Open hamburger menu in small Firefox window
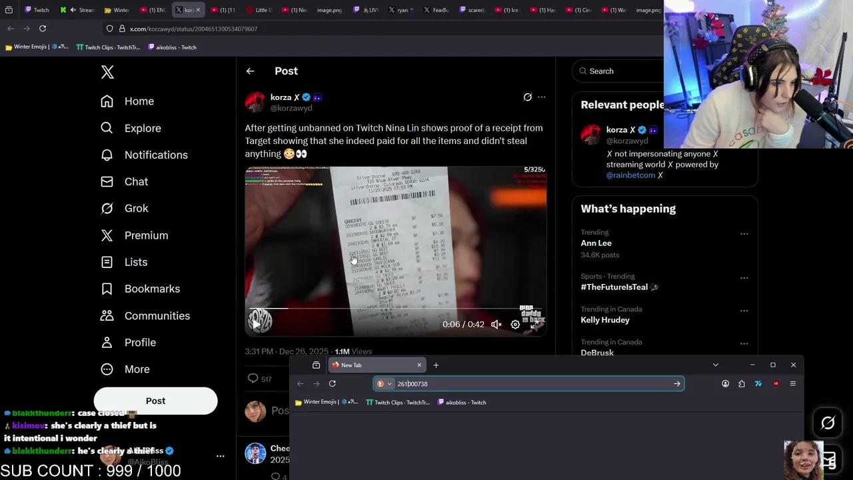Image resolution: width=853 pixels, height=480 pixels. click(x=792, y=384)
